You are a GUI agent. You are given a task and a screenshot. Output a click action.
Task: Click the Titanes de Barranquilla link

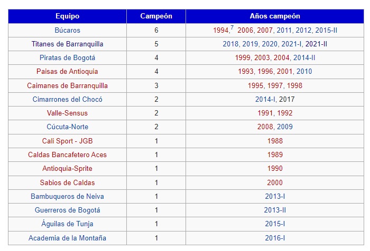(68, 44)
